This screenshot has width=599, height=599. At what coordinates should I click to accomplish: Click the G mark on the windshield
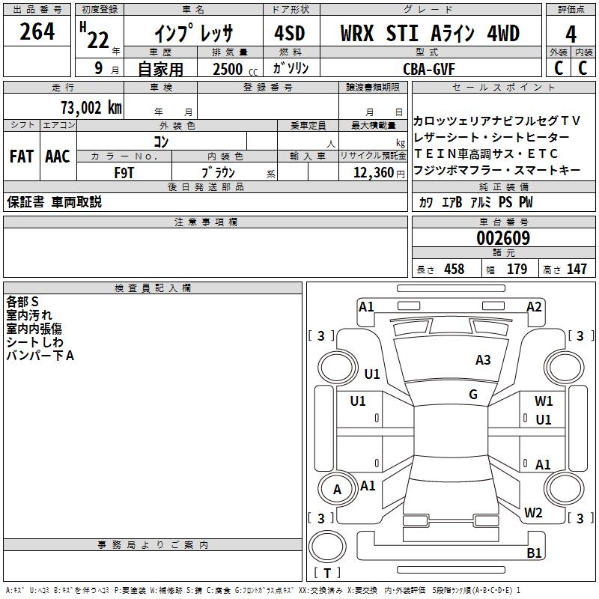(x=473, y=395)
